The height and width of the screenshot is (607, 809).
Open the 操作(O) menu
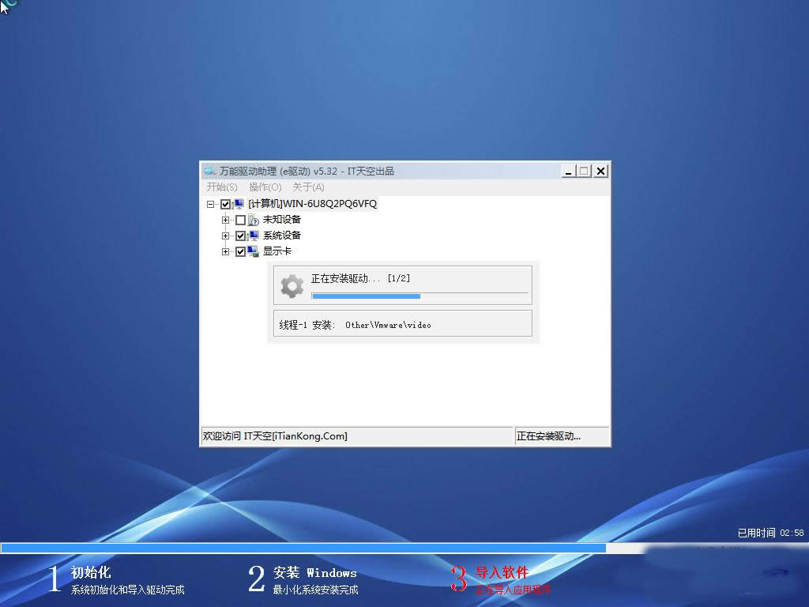(265, 187)
